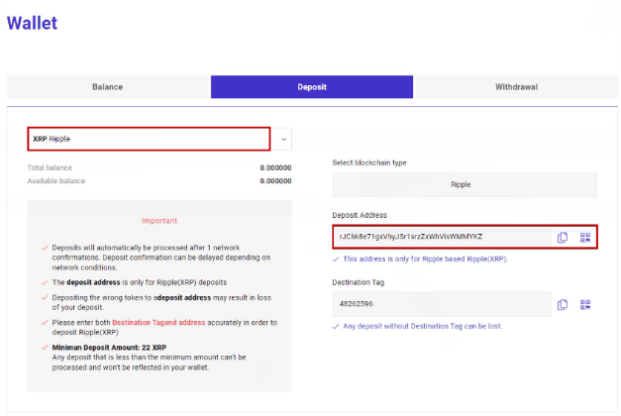
Task: Click the Total balance label
Action: click(x=50, y=168)
